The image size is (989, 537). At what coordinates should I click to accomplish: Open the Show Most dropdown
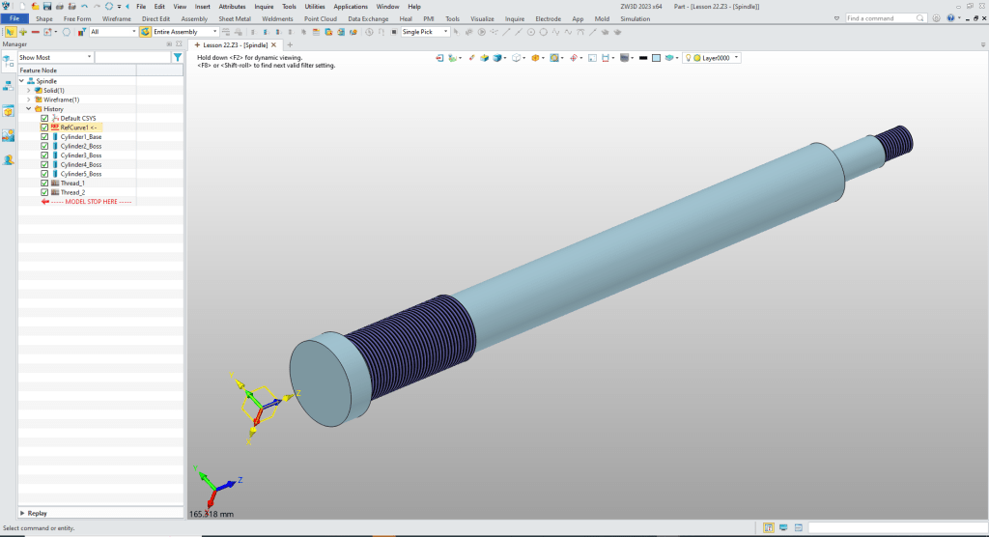tap(55, 57)
